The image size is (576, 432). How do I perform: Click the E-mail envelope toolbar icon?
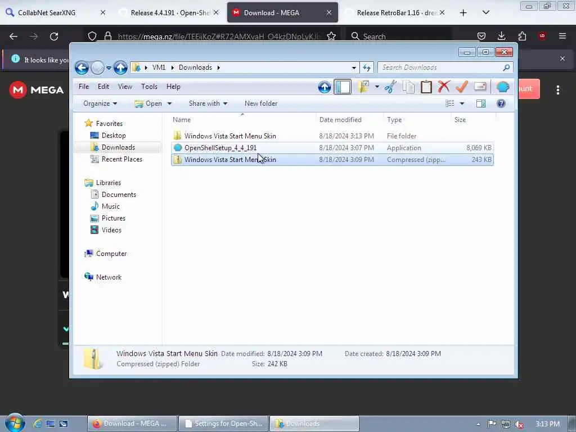[480, 86]
